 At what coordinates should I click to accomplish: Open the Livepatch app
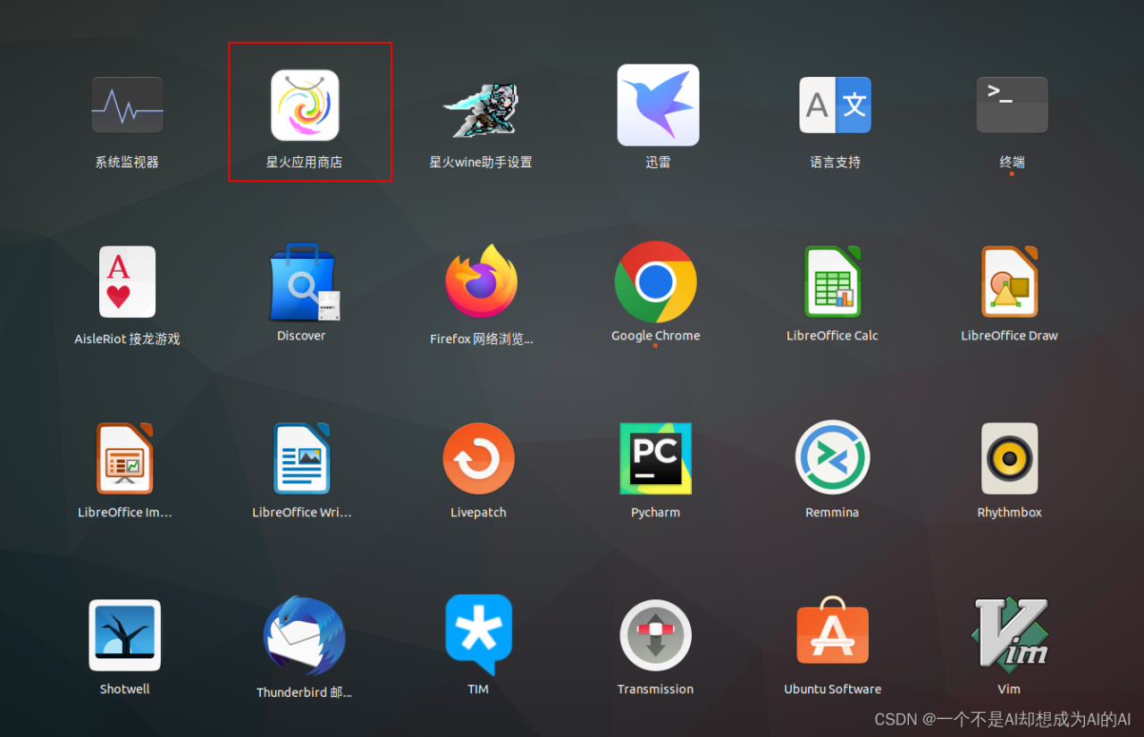(479, 458)
